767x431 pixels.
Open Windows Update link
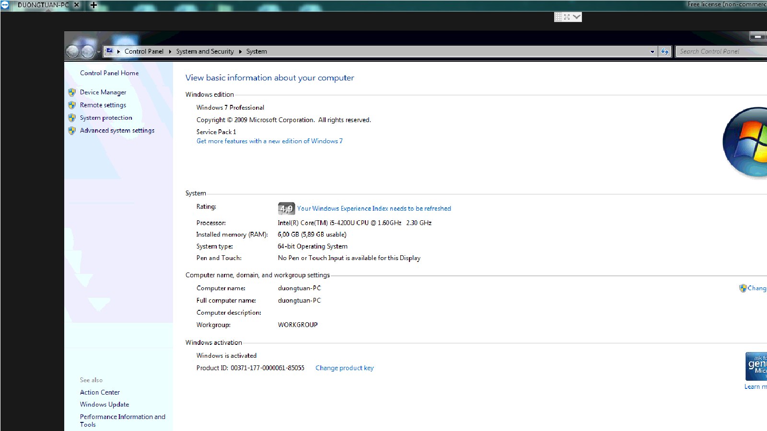click(105, 404)
